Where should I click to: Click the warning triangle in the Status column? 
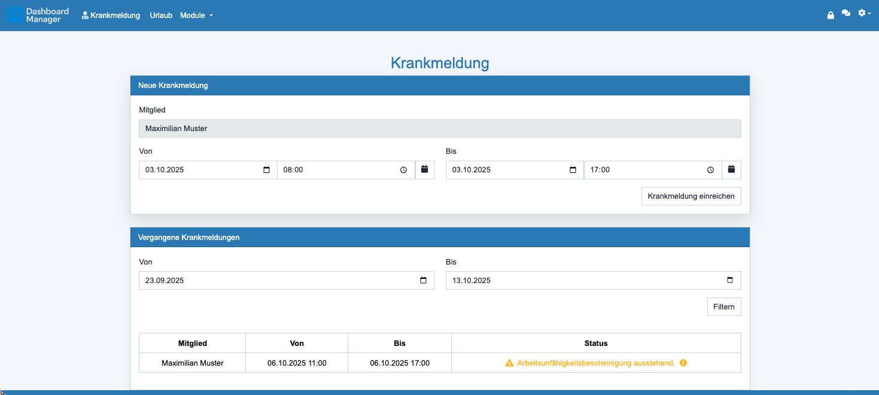(x=509, y=363)
